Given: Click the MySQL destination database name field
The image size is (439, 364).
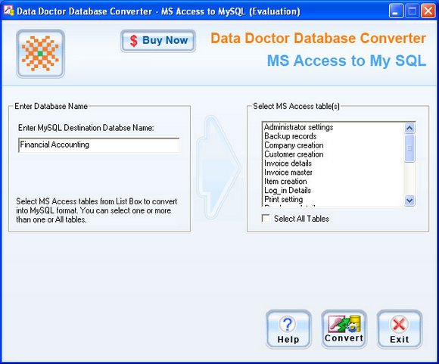Looking at the screenshot, I should point(99,145).
